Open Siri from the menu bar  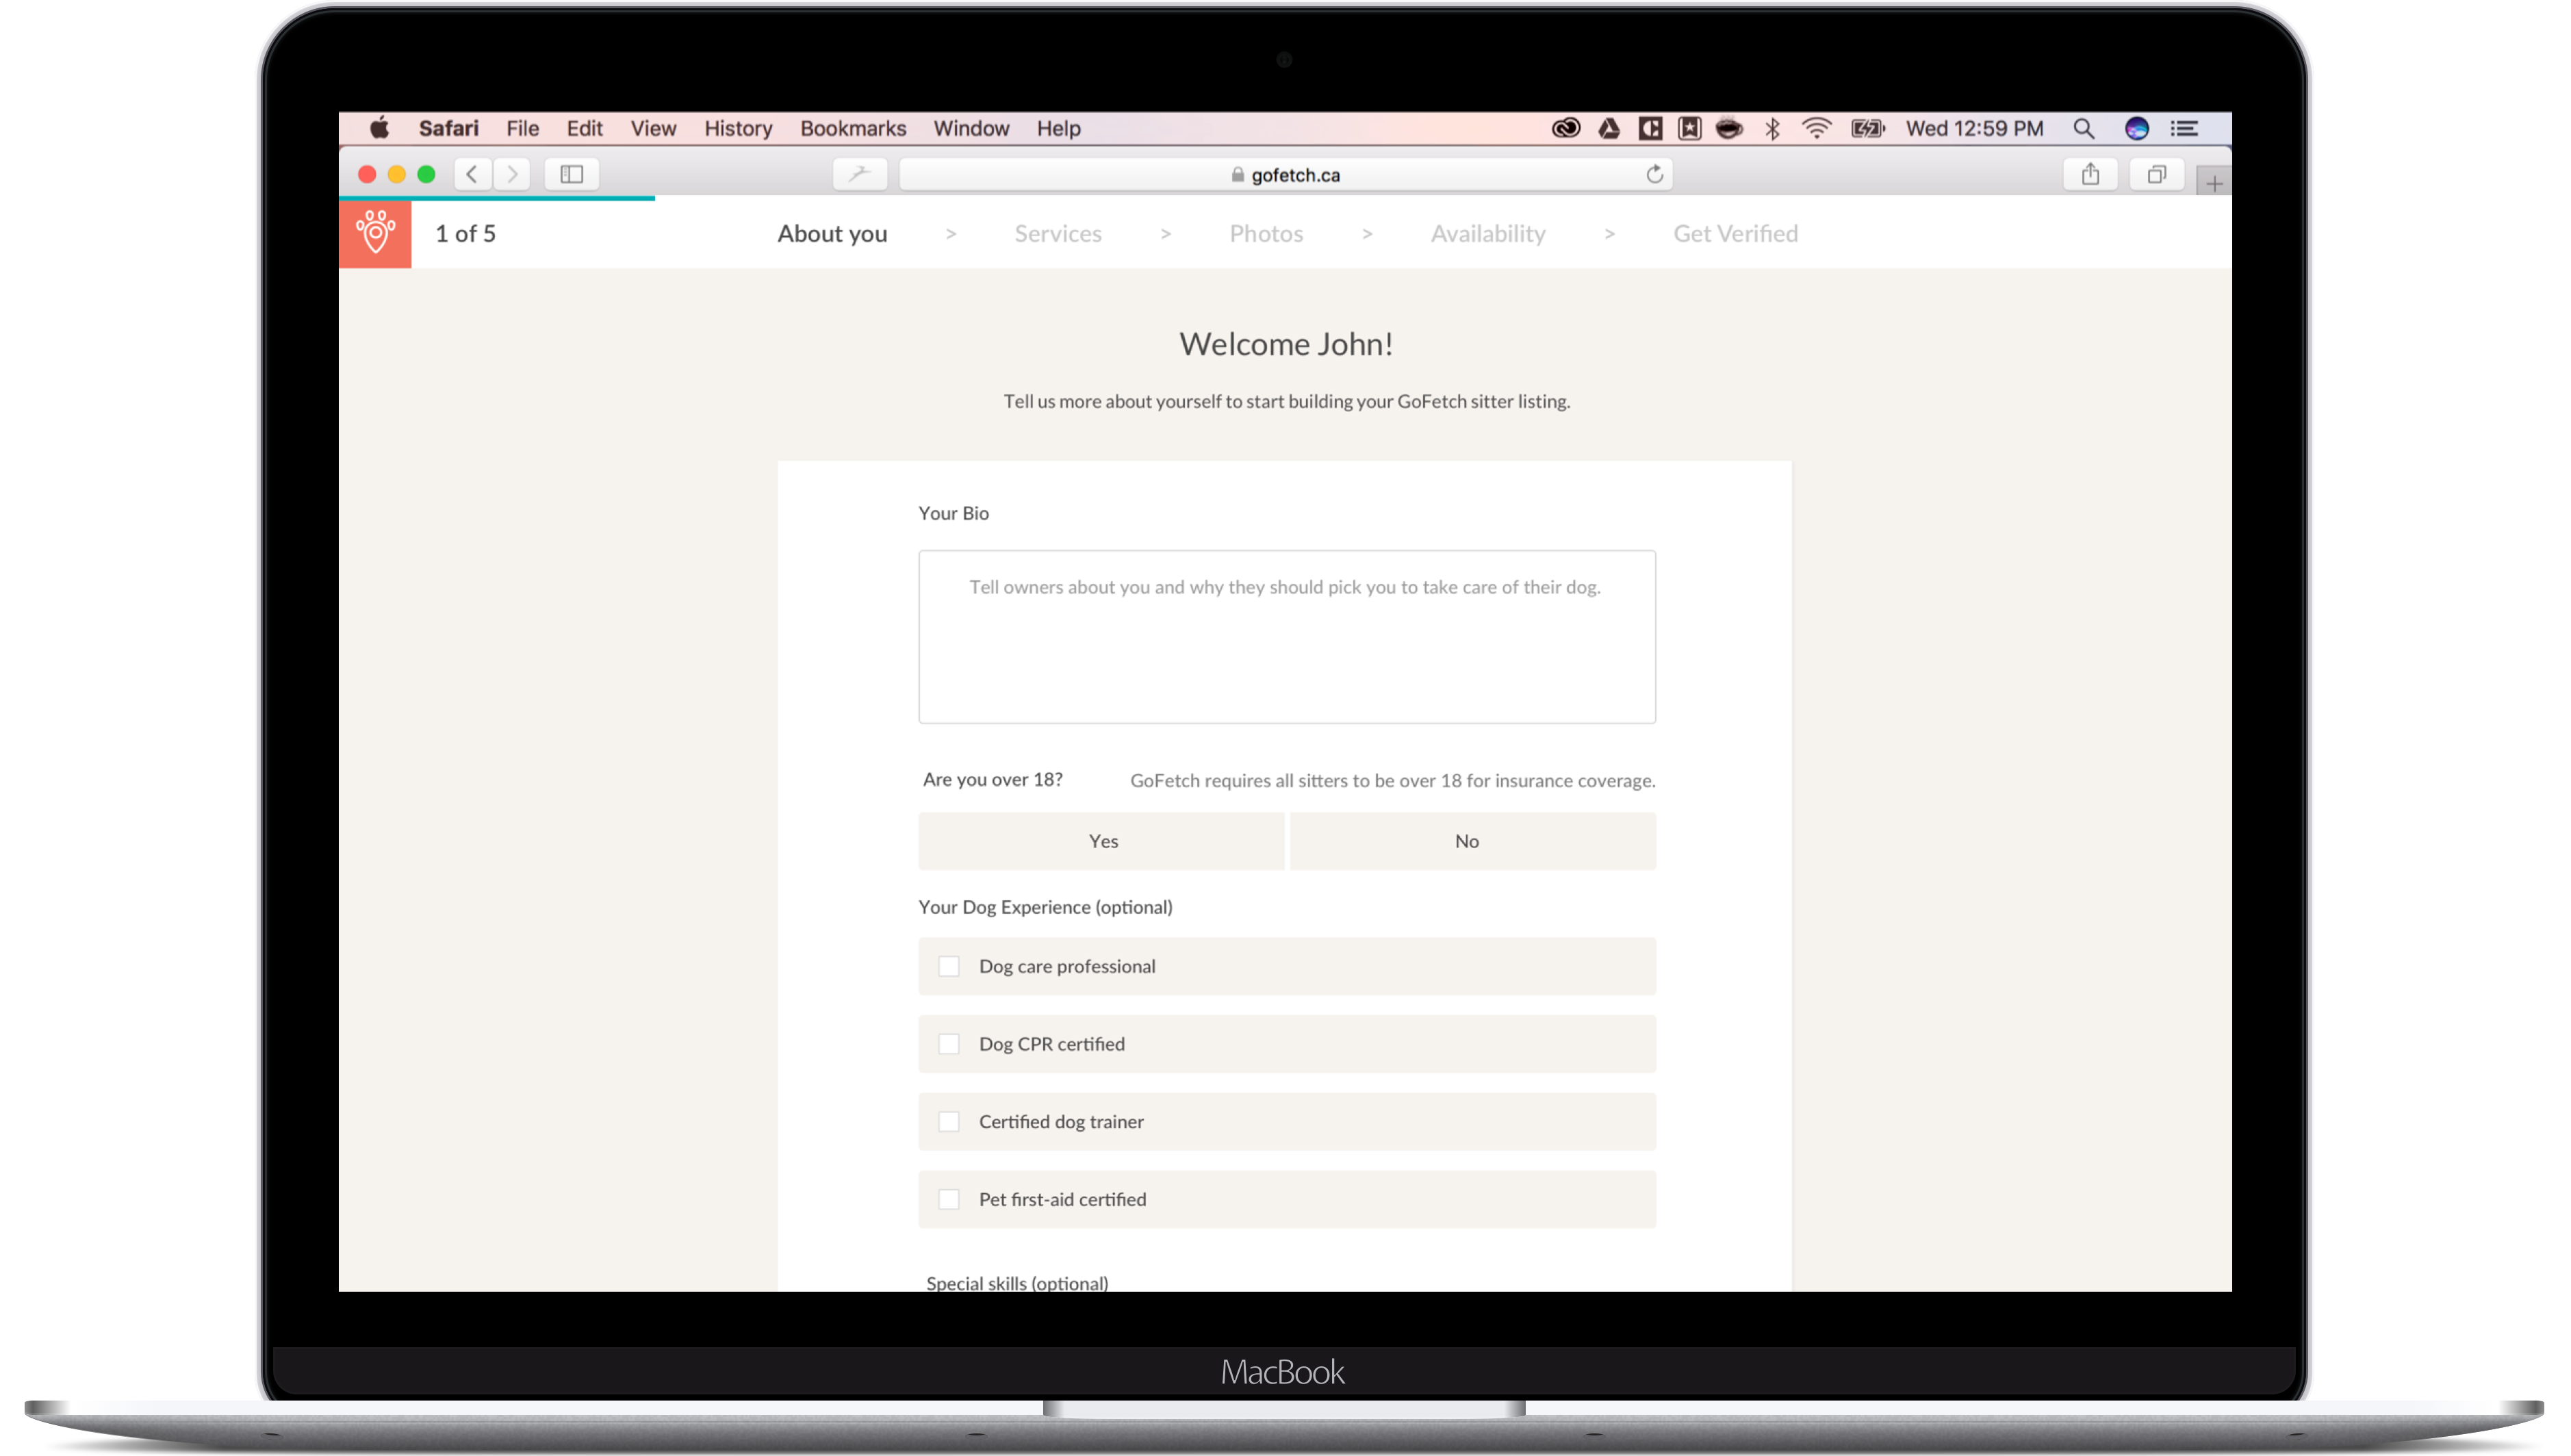tap(2136, 128)
